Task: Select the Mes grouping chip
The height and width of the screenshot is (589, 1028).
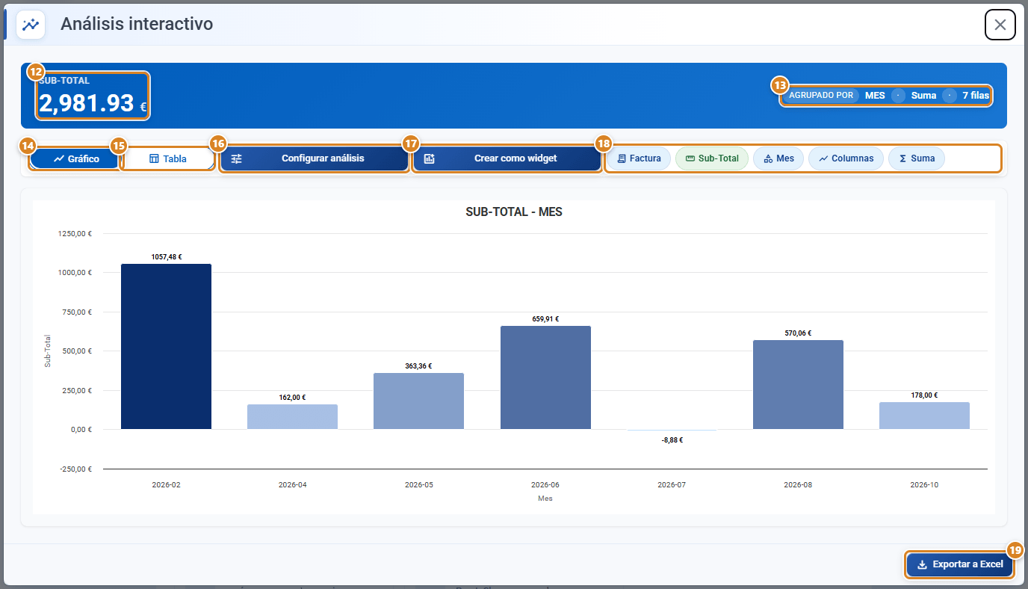Action: pyautogui.click(x=778, y=158)
